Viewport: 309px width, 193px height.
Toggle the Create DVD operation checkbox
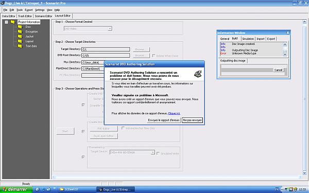coord(83,105)
